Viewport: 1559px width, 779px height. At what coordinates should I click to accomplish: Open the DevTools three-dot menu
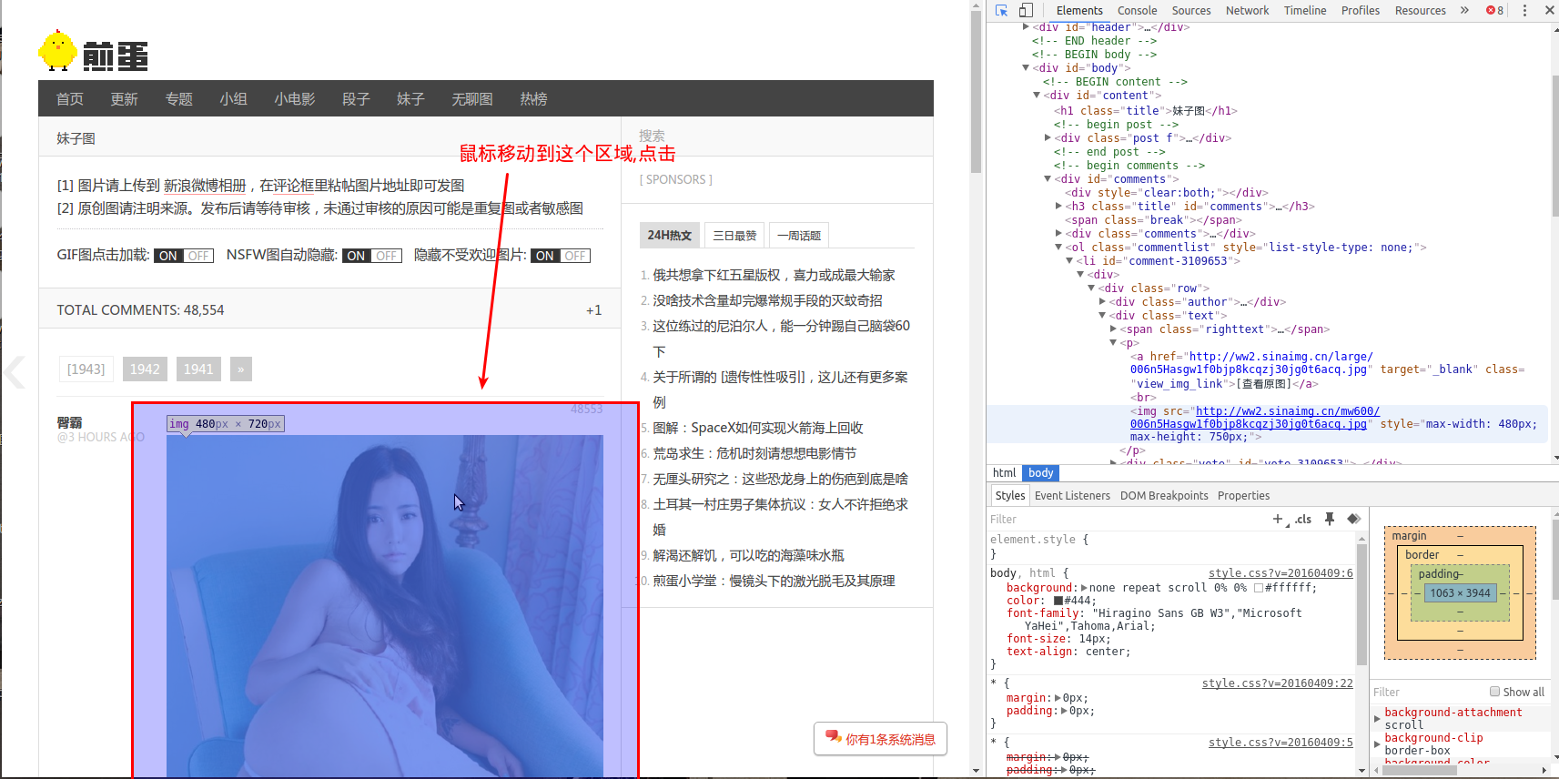point(1524,11)
